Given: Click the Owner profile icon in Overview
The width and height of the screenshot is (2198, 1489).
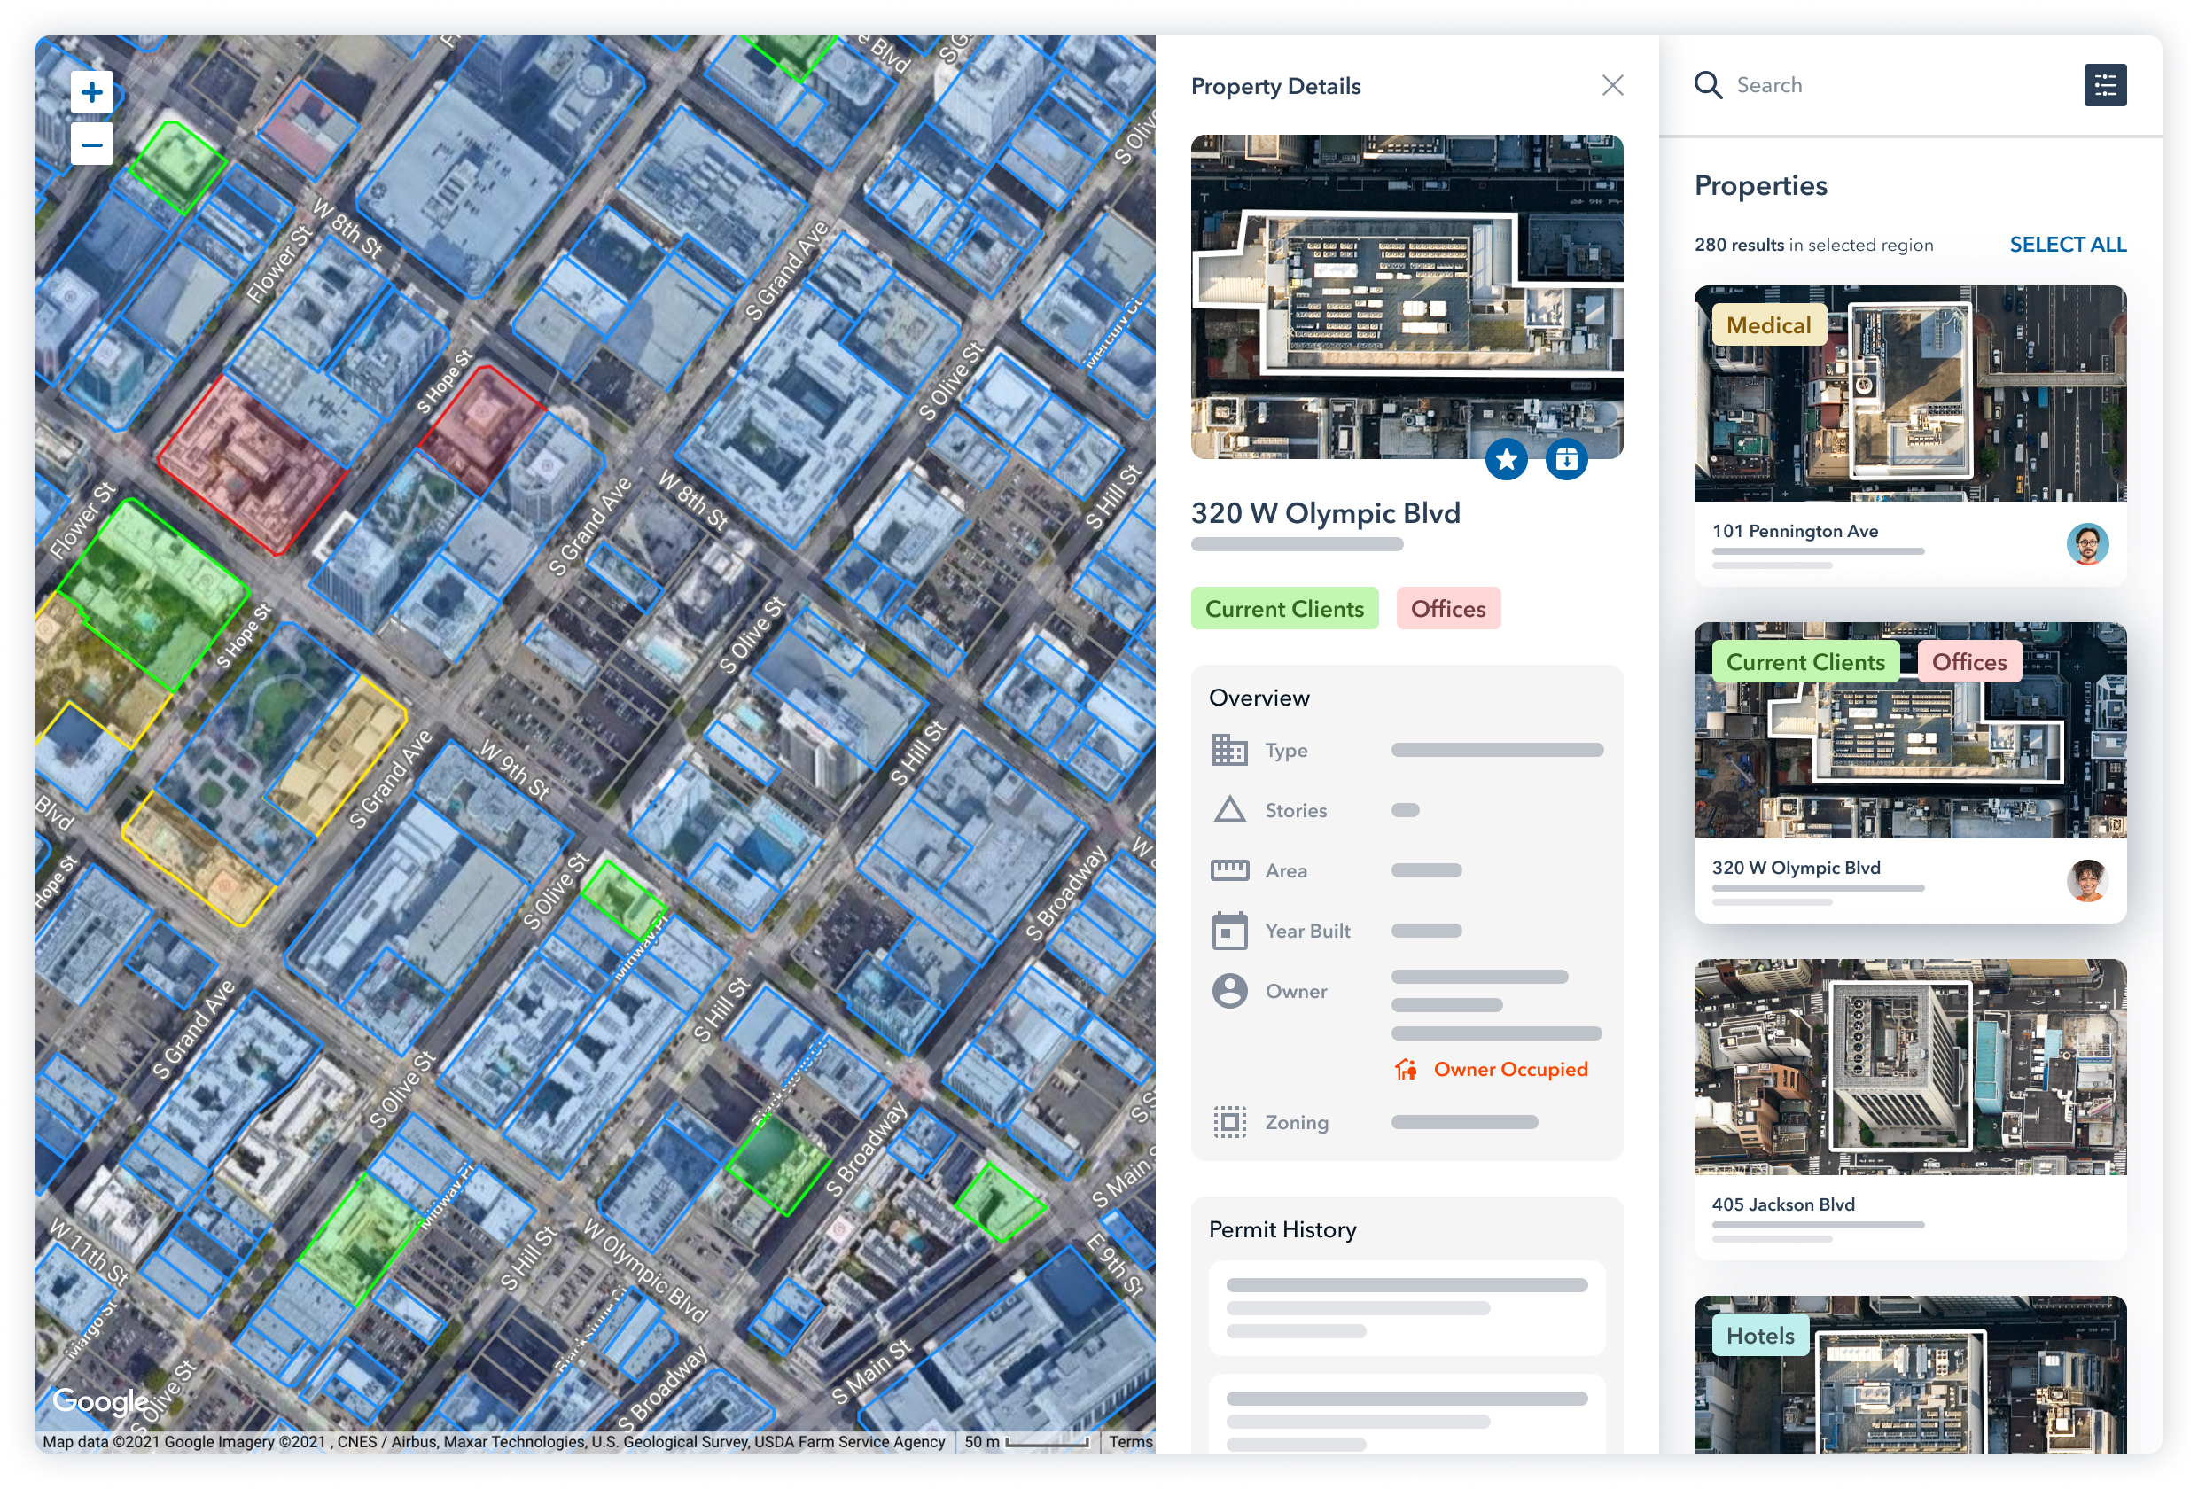Looking at the screenshot, I should tap(1229, 992).
